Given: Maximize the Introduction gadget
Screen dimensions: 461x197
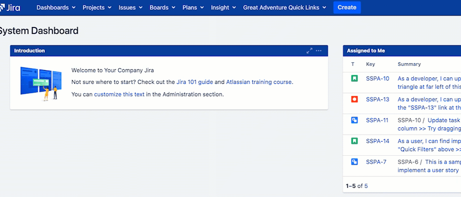Looking at the screenshot, I should (x=309, y=51).
